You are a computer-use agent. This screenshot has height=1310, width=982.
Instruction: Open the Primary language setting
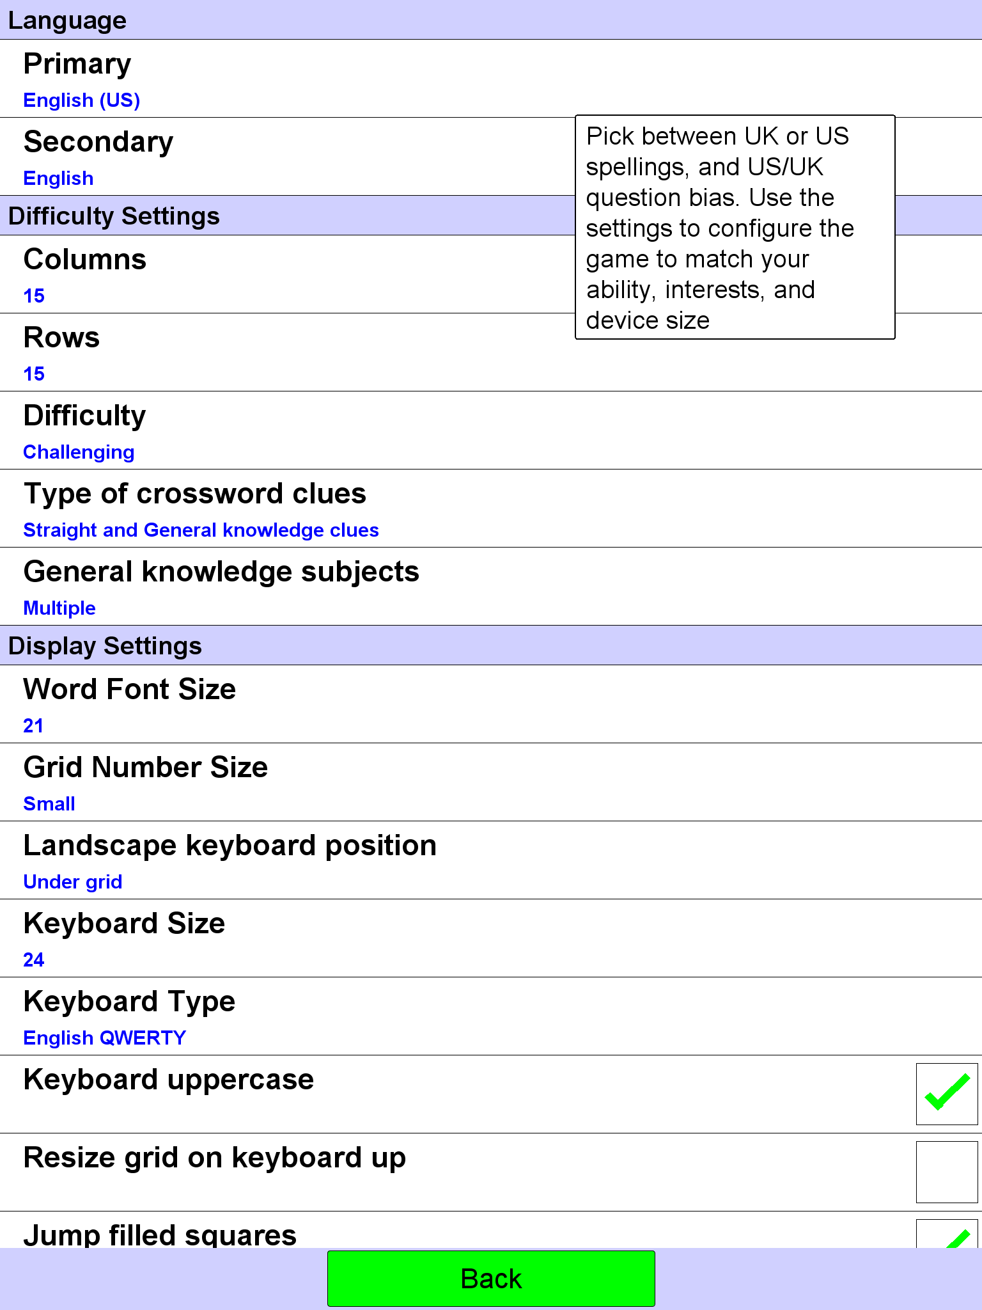pos(491,79)
